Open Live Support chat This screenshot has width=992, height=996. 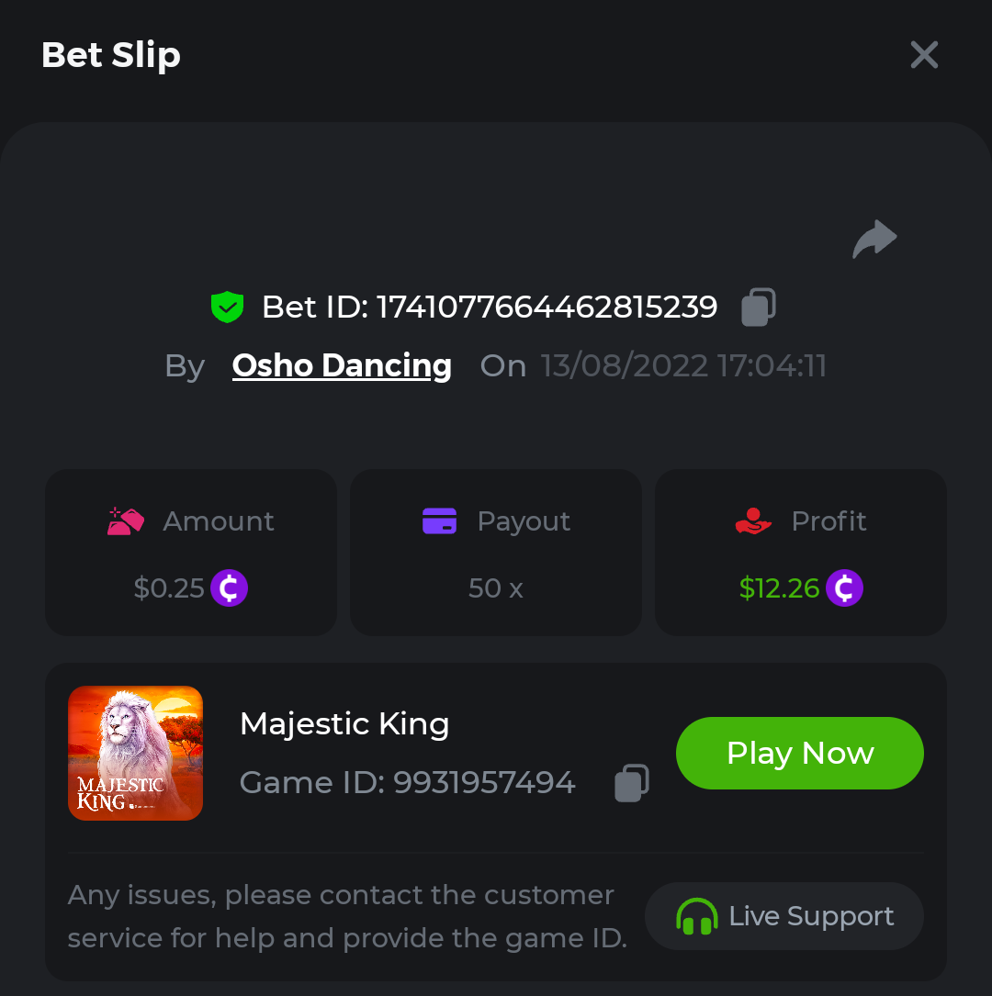[x=784, y=916]
